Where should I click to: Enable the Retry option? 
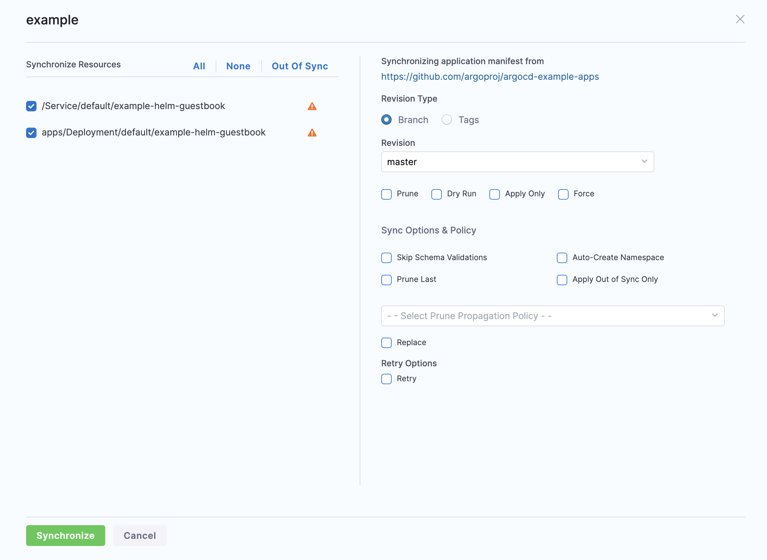(386, 379)
